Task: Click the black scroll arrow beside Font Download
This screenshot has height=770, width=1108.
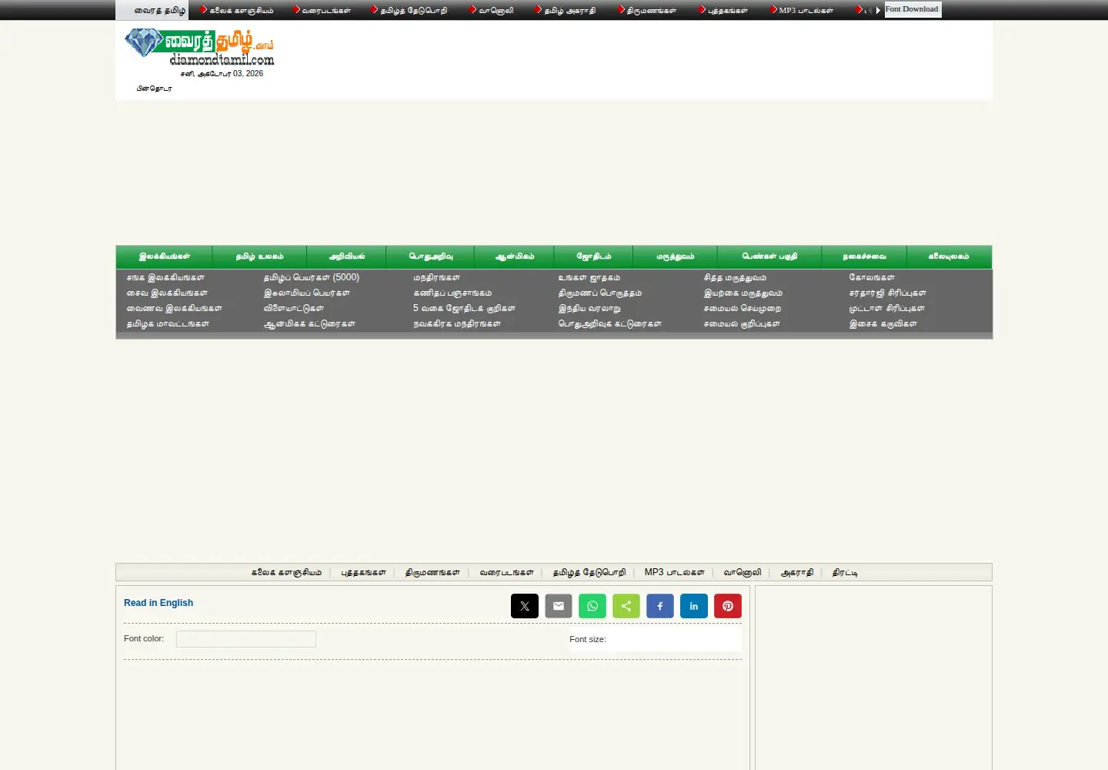Action: (878, 10)
